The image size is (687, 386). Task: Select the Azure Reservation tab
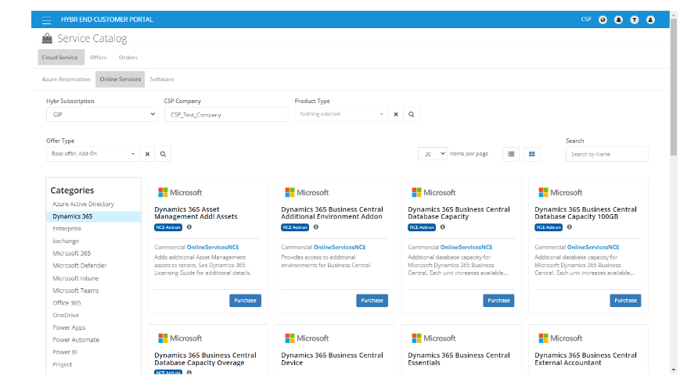(x=67, y=79)
